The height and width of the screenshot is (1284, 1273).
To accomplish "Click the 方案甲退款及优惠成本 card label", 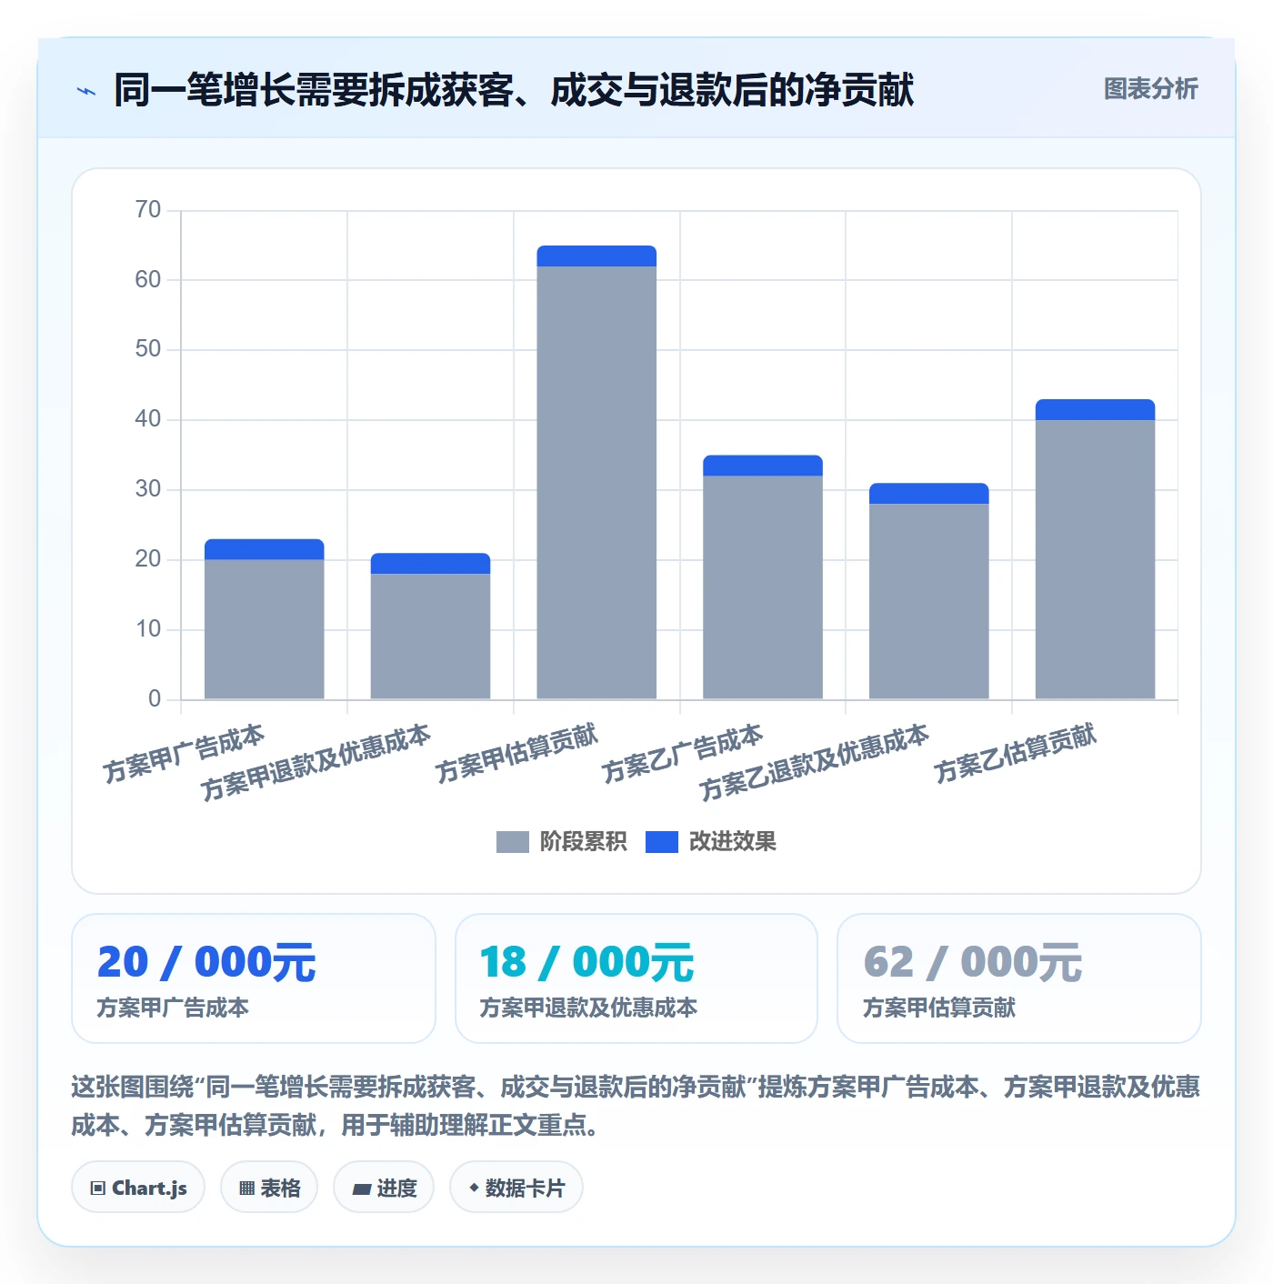I will [x=588, y=1008].
